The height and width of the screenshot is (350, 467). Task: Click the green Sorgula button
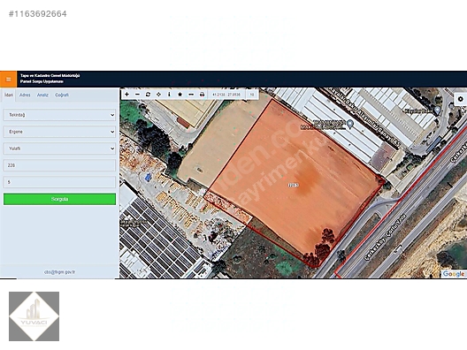59,199
